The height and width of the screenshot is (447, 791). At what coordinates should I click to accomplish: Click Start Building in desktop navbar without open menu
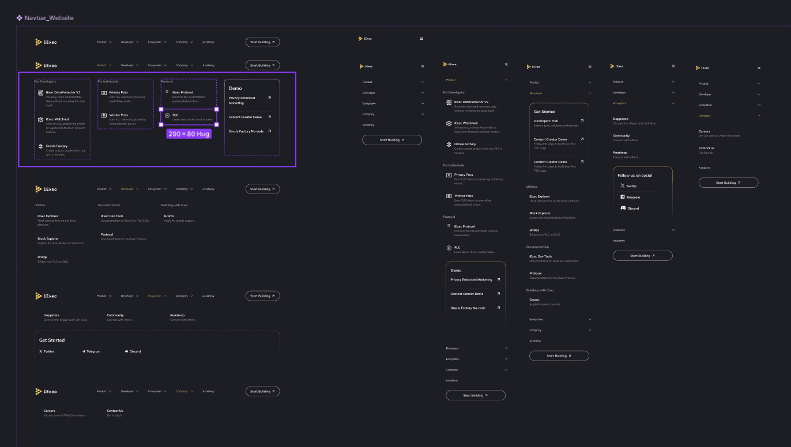pos(262,42)
